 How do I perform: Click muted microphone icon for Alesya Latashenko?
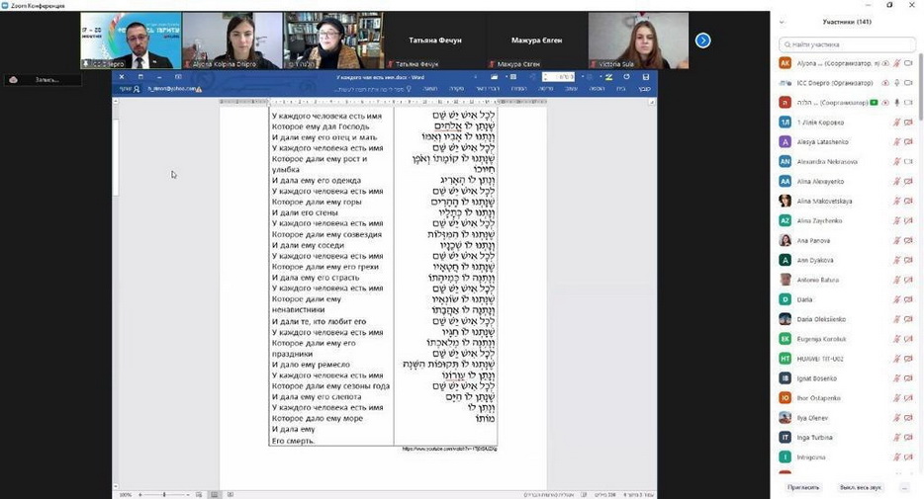tap(896, 142)
